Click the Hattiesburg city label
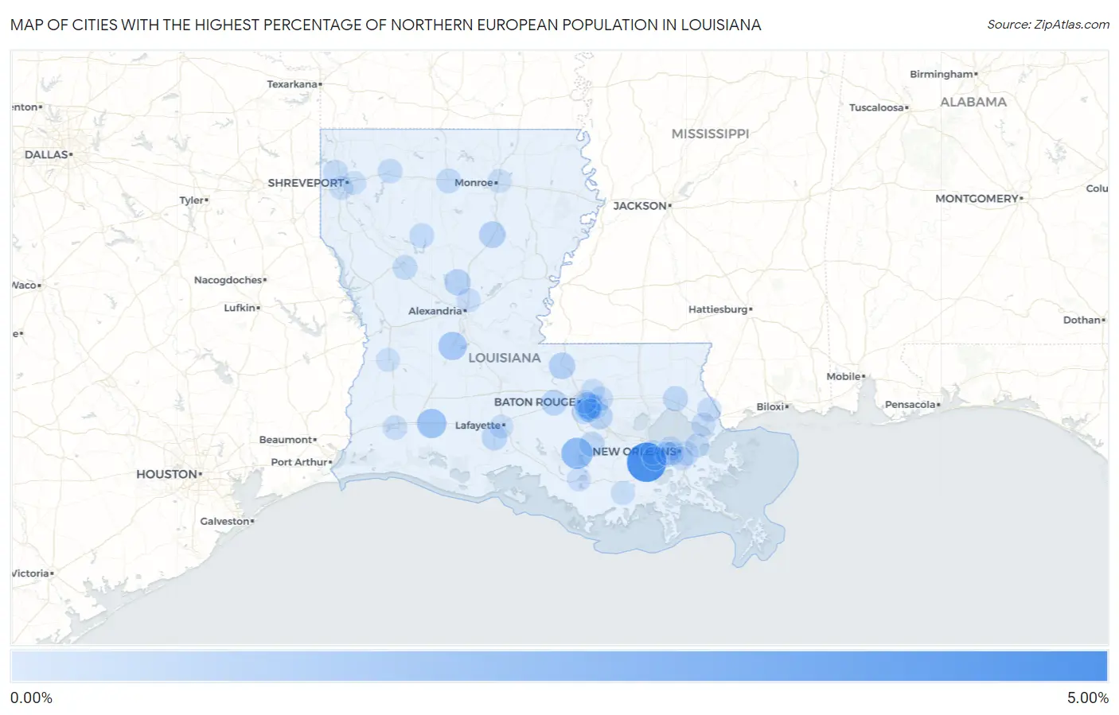Viewport: 1119px width, 715px height. tap(718, 309)
